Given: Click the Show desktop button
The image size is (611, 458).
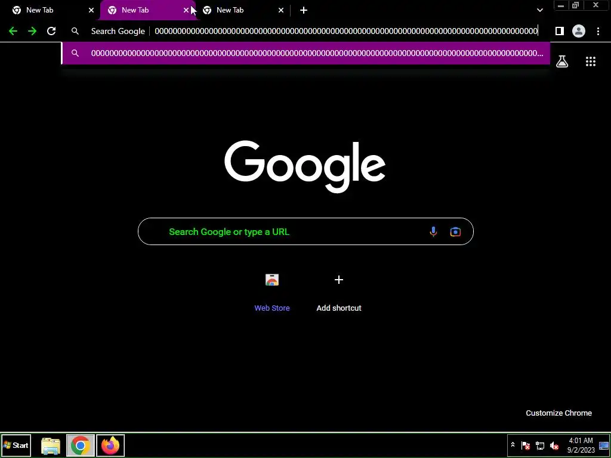Looking at the screenshot, I should tap(604, 445).
